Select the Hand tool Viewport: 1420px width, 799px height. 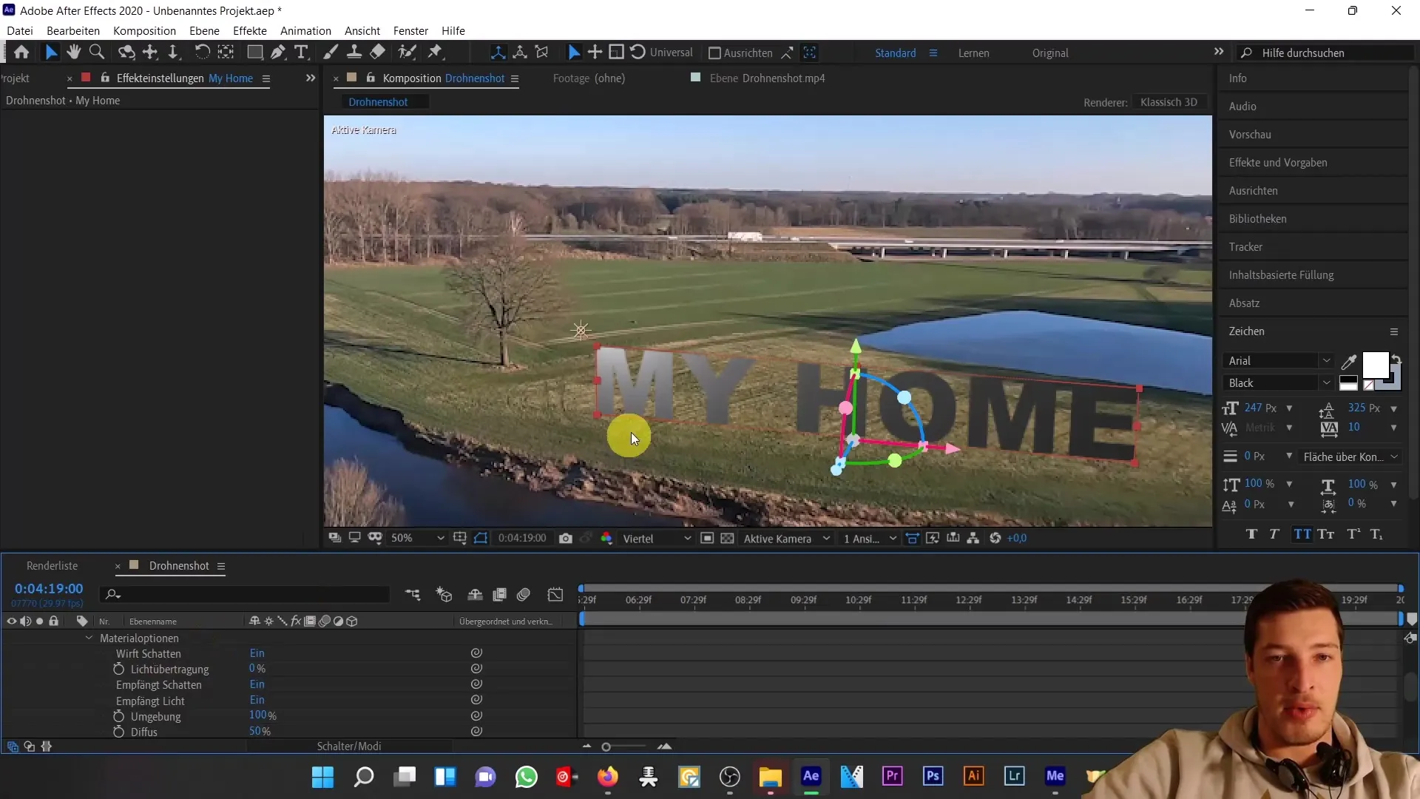click(x=73, y=53)
